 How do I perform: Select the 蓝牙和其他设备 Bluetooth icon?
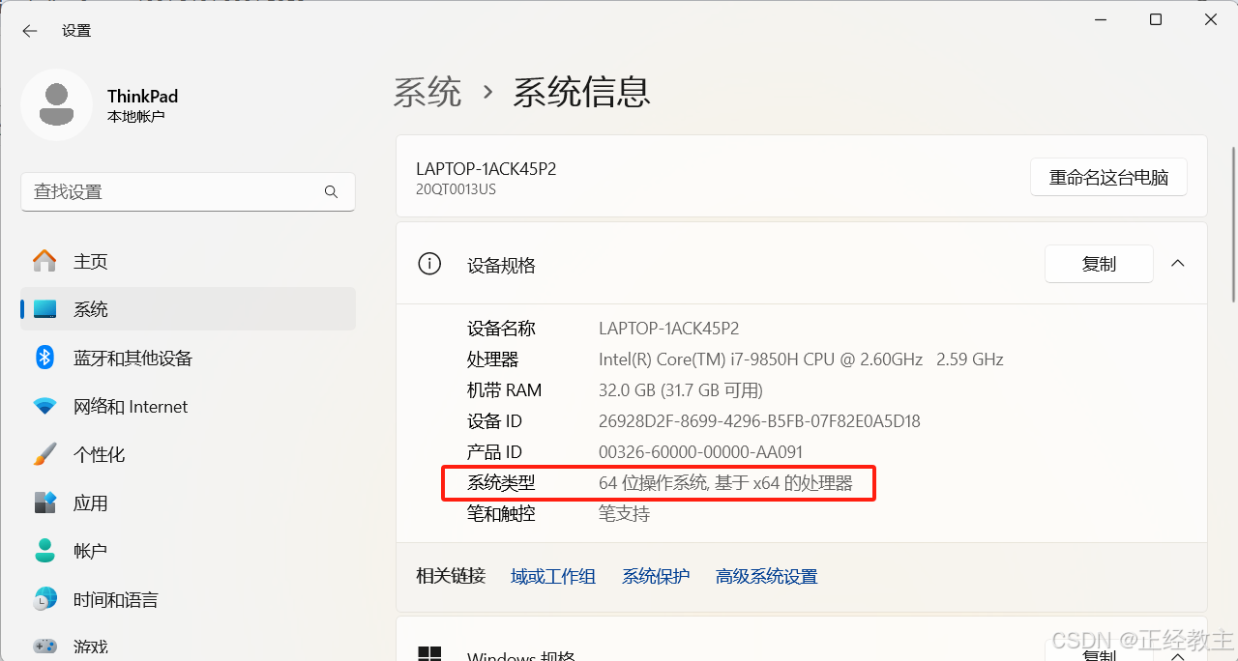point(44,358)
